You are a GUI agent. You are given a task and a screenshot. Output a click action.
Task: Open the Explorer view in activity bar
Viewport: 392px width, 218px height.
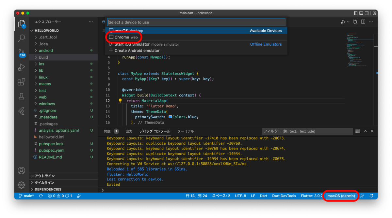[x=22, y=24]
